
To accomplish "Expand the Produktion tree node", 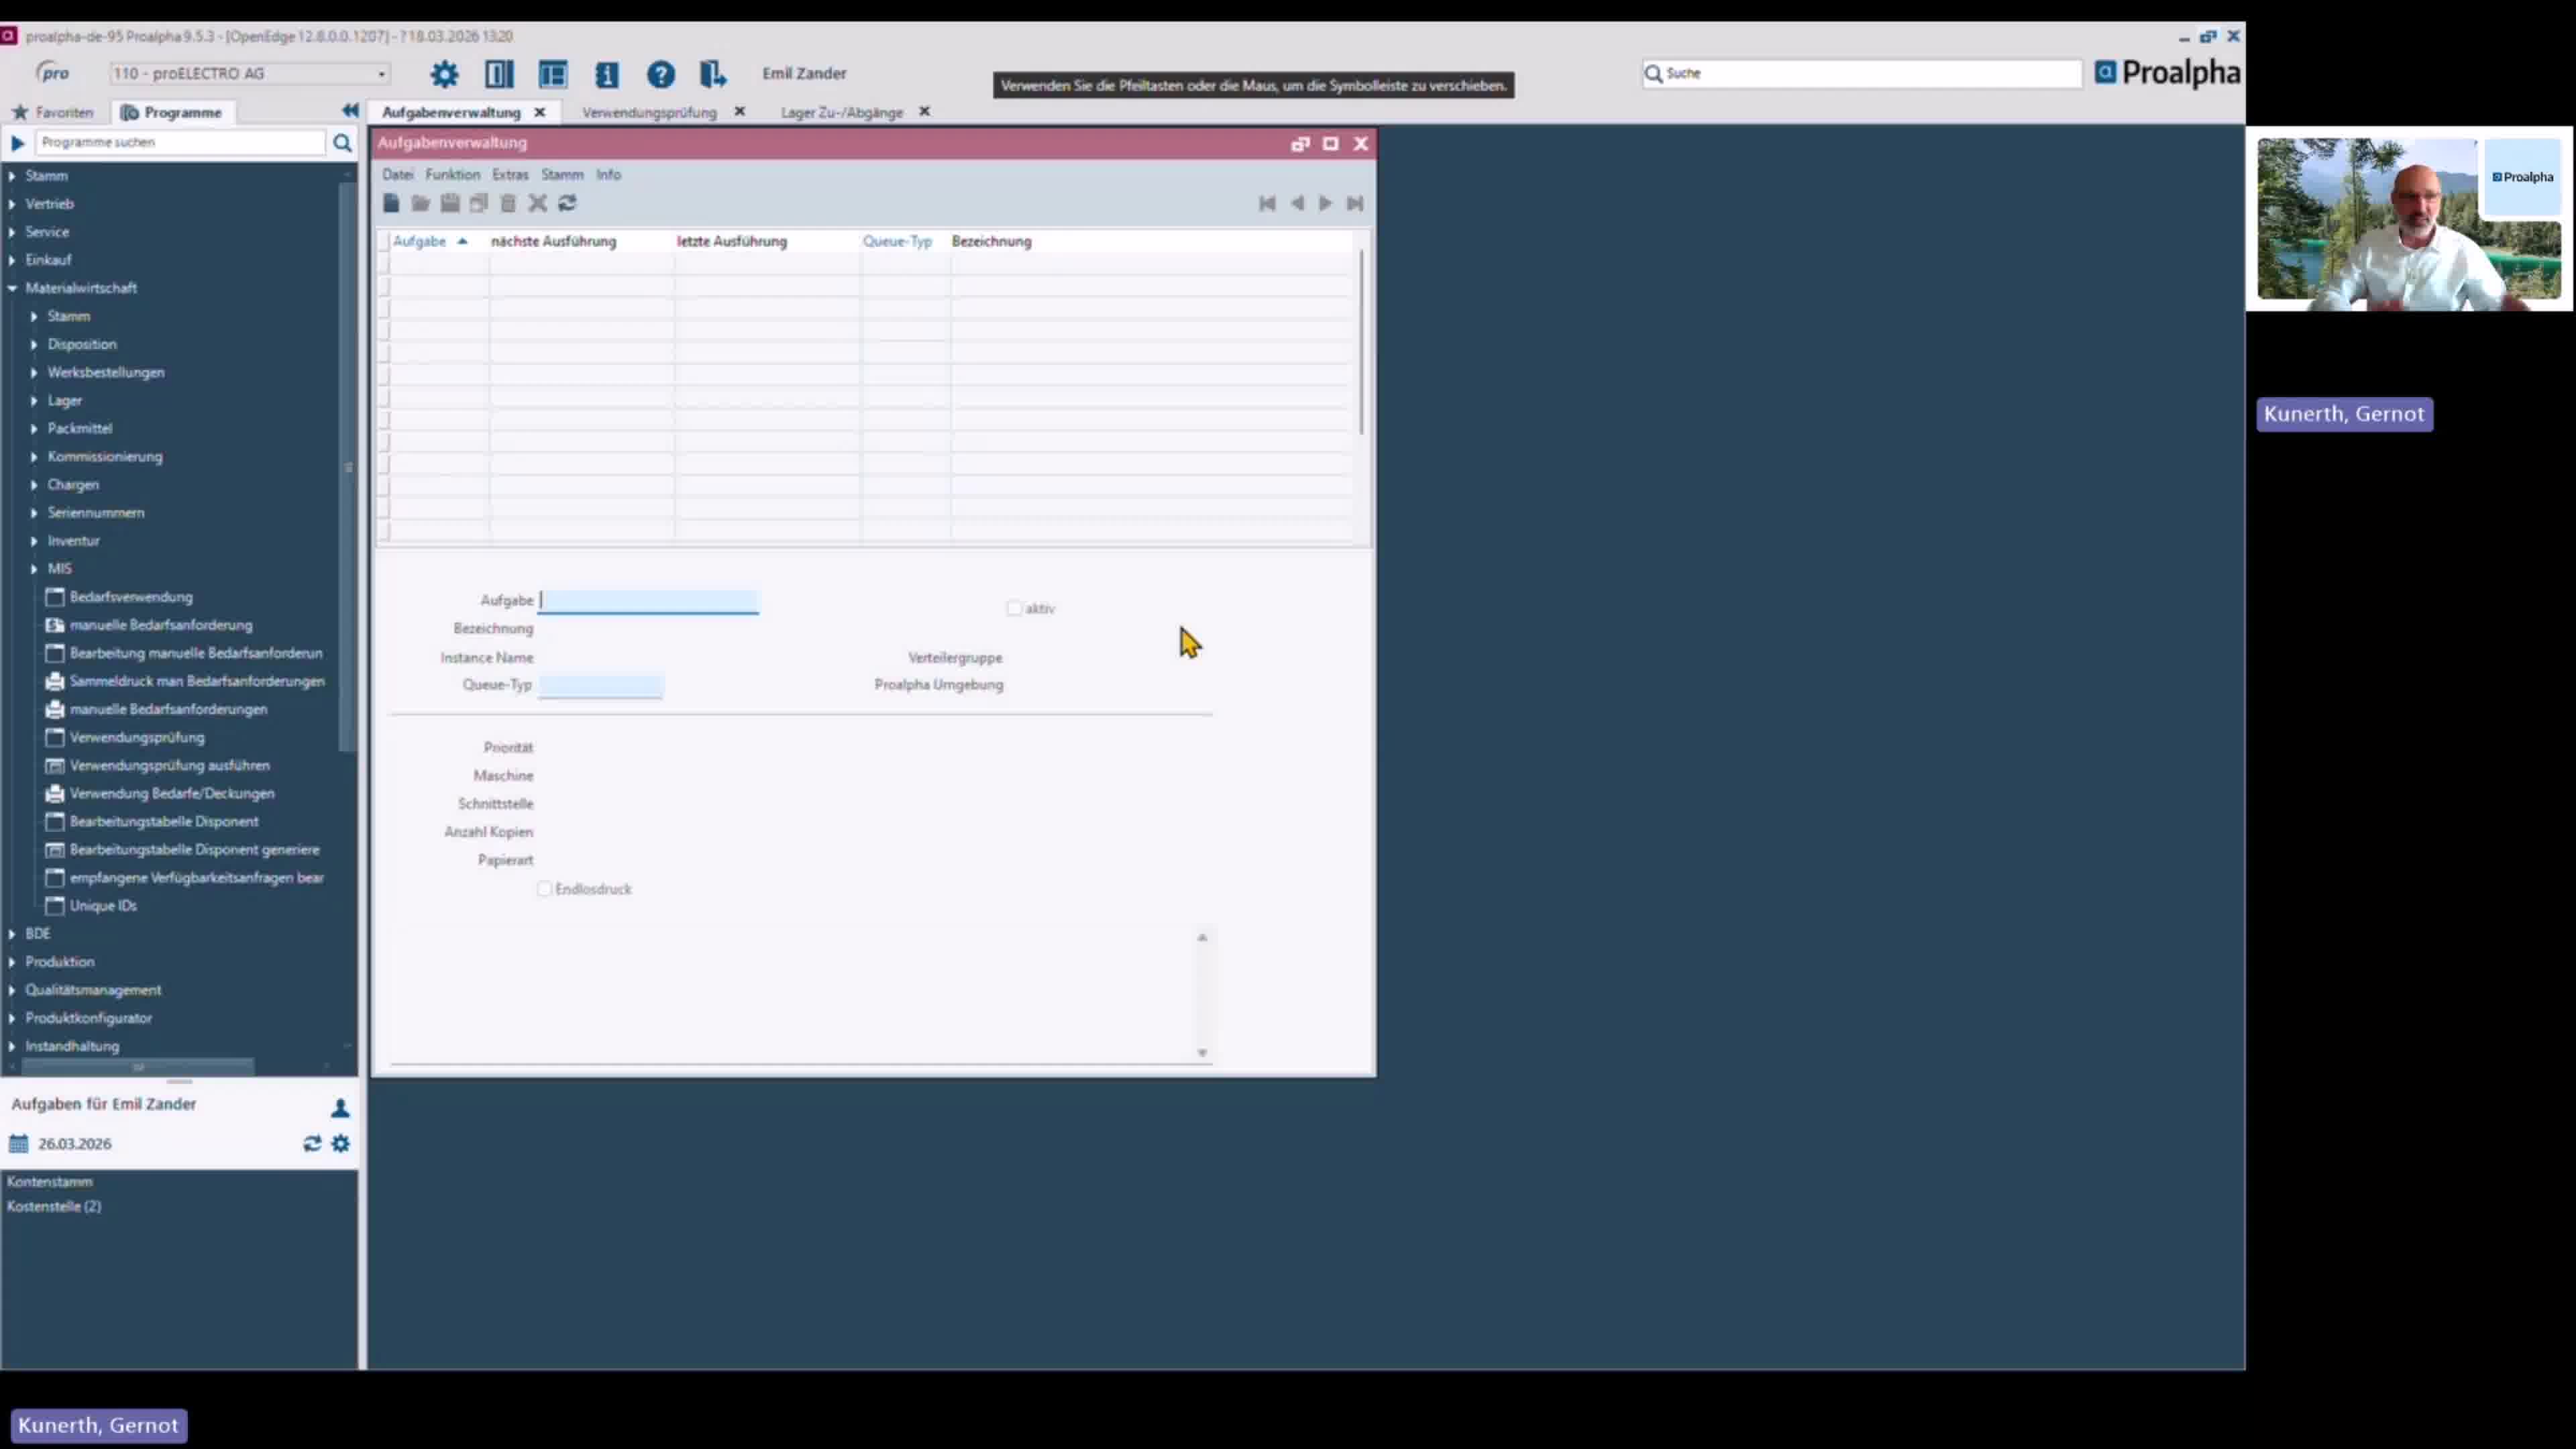I will tap(12, 962).
